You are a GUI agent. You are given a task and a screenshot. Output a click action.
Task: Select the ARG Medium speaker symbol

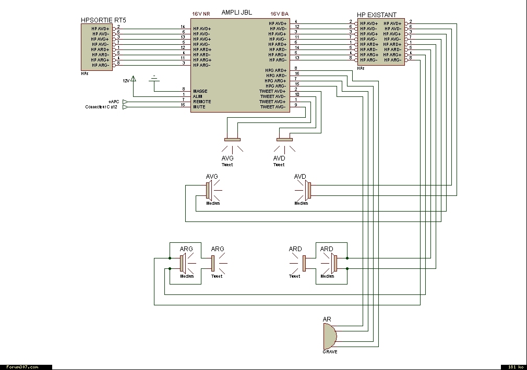coord(187,264)
